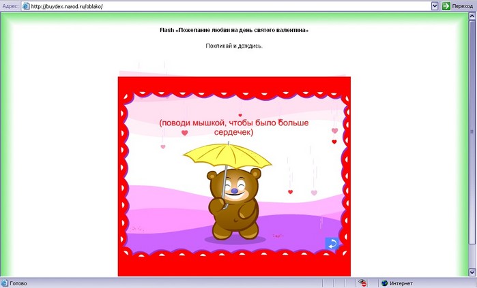
Task: Click the page icon in address bar
Action: (26, 6)
